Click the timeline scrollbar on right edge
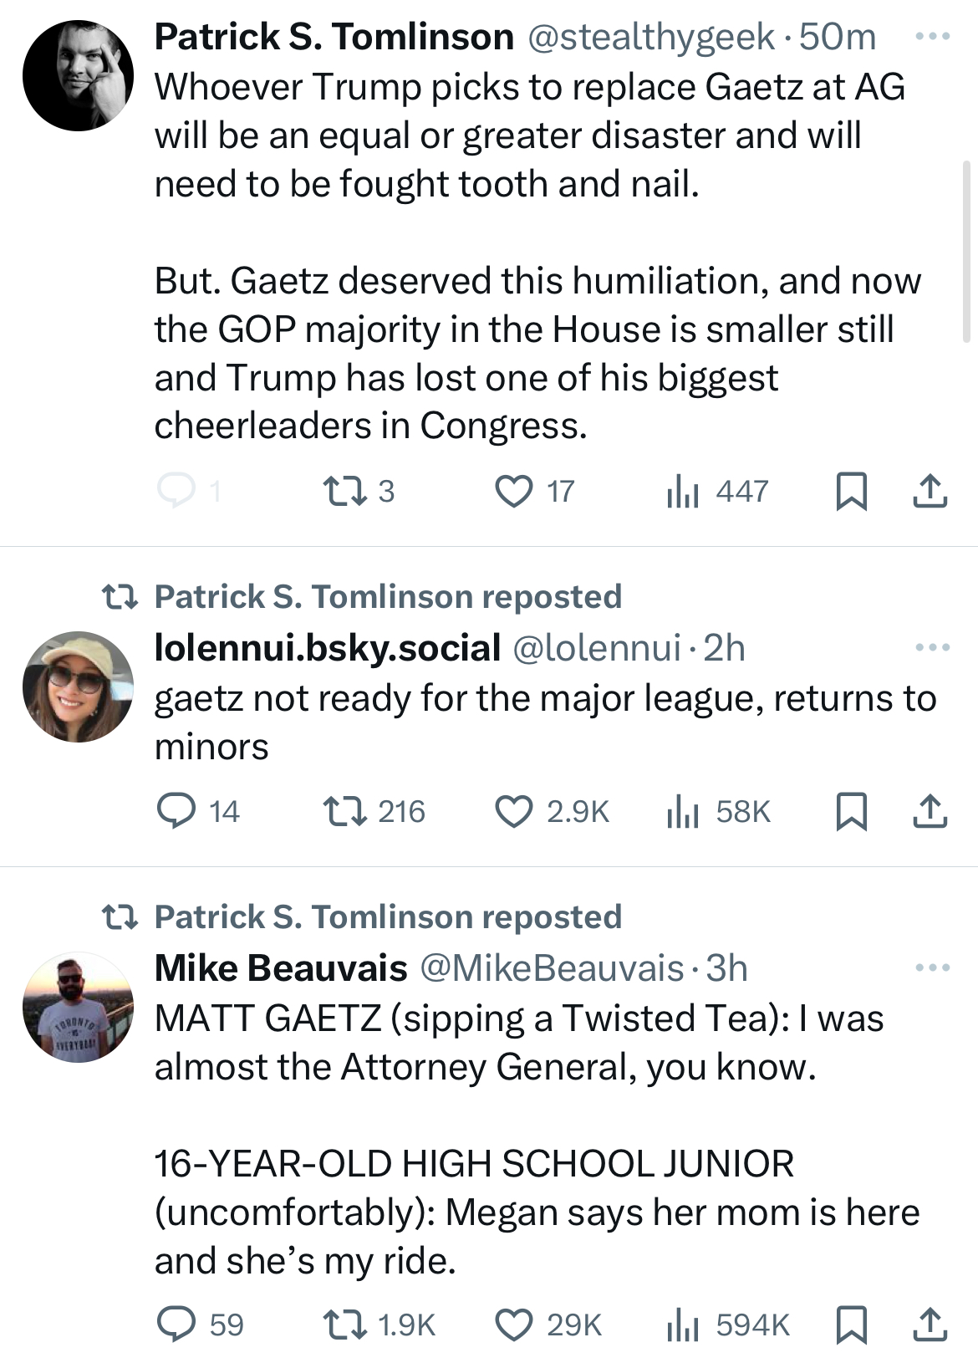This screenshot has width=978, height=1368. click(x=966, y=252)
